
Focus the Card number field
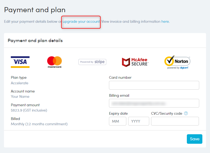[x=154, y=85]
